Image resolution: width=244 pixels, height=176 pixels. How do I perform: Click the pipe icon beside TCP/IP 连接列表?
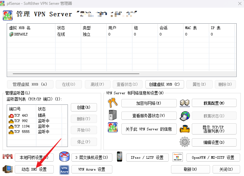[x=185, y=129]
